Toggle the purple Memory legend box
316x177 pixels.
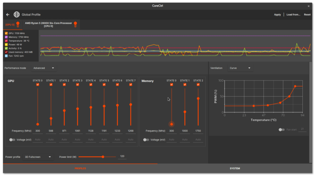6,37
